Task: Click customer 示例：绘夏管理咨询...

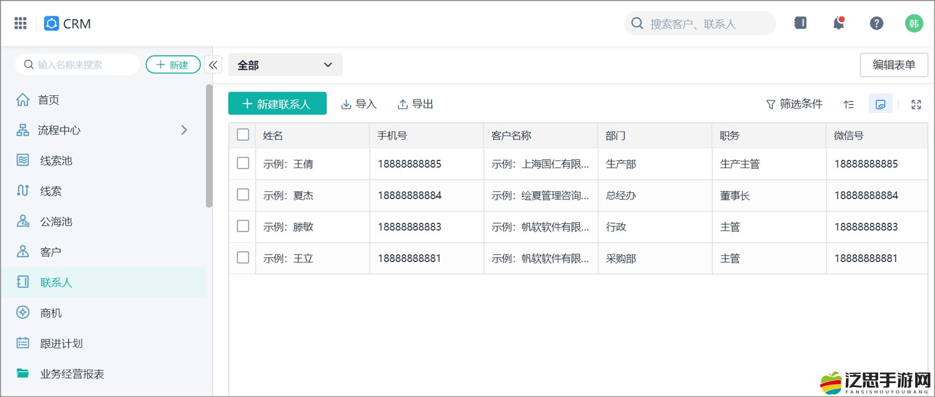Action: [x=540, y=196]
